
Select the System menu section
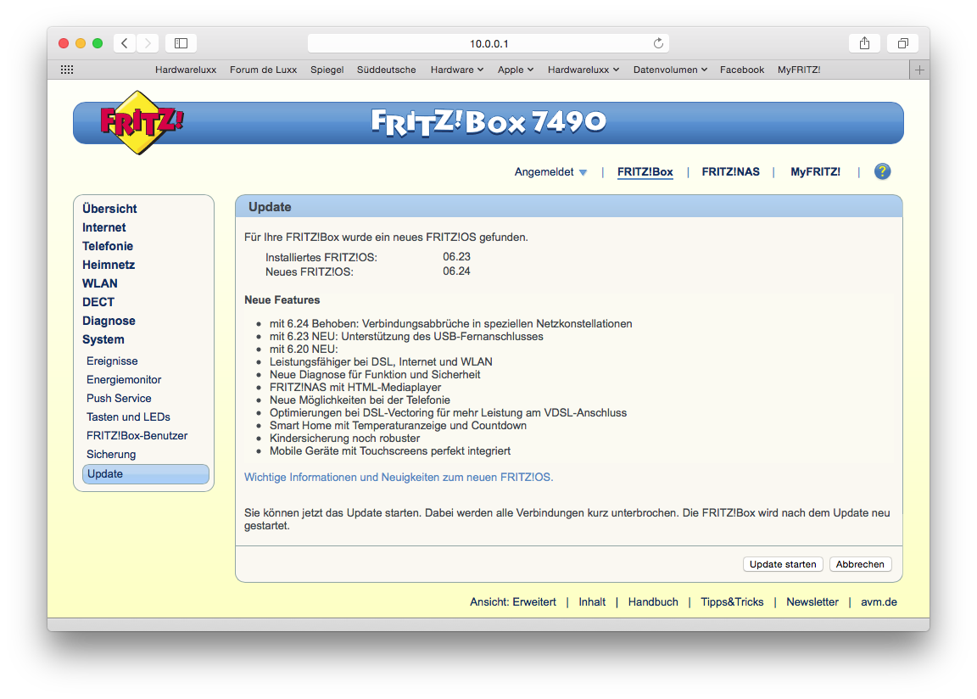click(x=103, y=339)
